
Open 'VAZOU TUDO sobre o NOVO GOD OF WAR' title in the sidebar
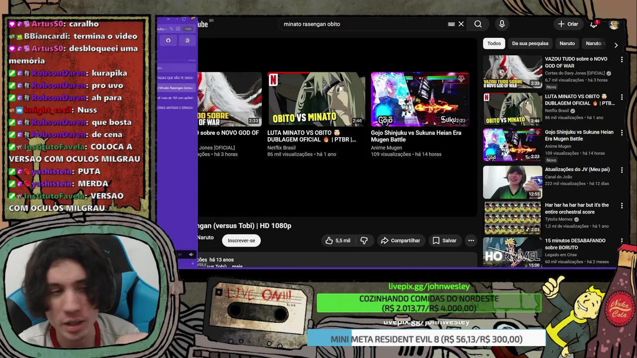point(576,62)
